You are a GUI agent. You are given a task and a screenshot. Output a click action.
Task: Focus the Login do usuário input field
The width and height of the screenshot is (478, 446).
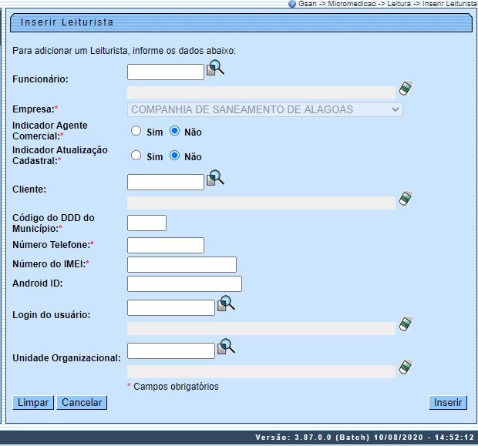pyautogui.click(x=171, y=307)
